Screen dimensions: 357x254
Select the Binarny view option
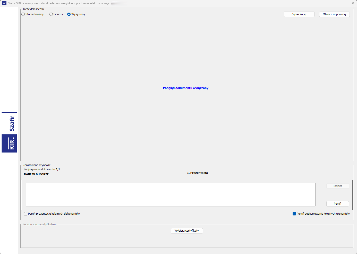click(51, 14)
